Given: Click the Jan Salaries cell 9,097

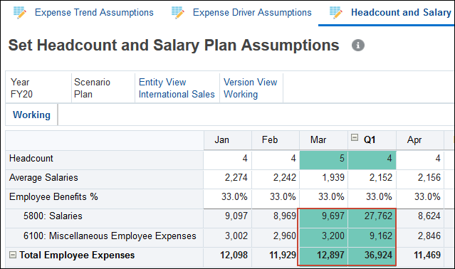Looking at the screenshot, I should click(228, 218).
